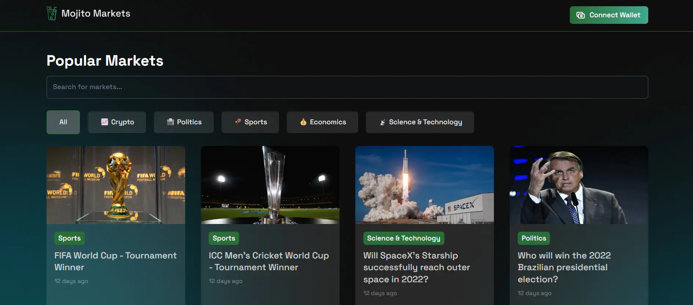Select the All filter tab
The height and width of the screenshot is (305, 693).
pos(63,122)
